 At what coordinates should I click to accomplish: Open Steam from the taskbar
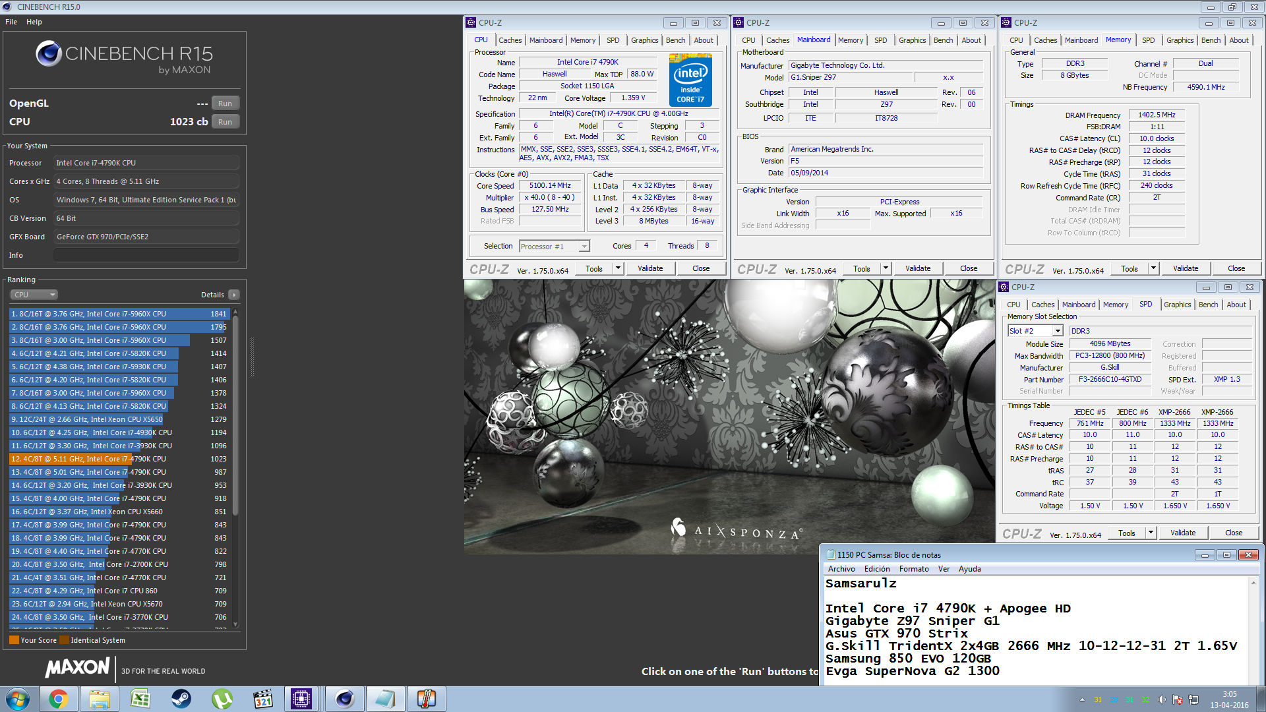point(181,699)
